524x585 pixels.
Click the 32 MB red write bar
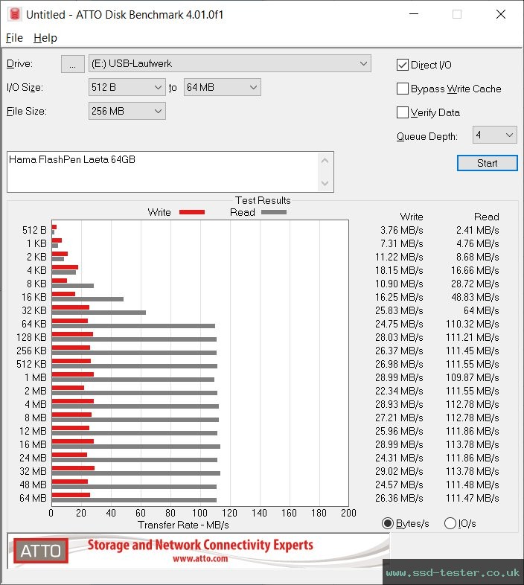[73, 468]
